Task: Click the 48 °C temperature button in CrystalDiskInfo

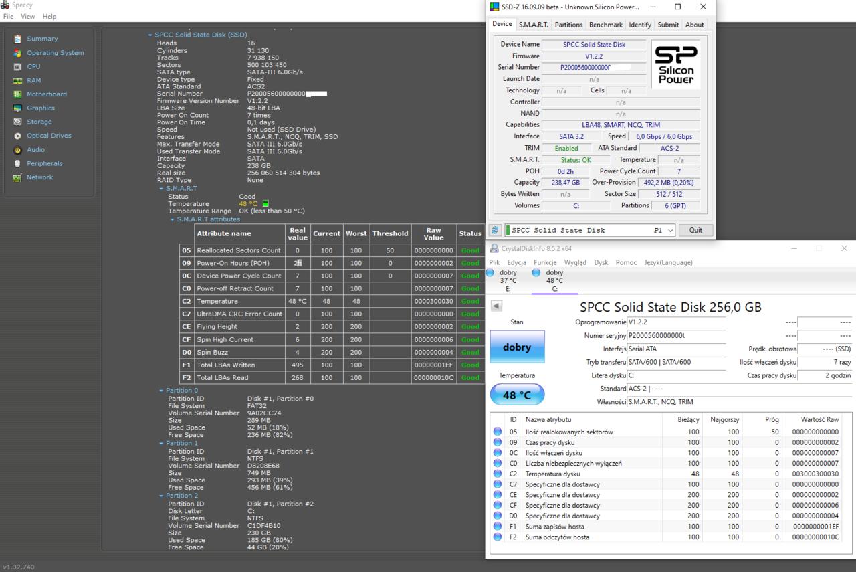Action: point(517,395)
